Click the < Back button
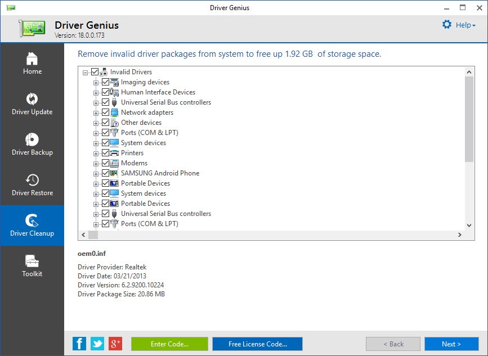 [393, 344]
